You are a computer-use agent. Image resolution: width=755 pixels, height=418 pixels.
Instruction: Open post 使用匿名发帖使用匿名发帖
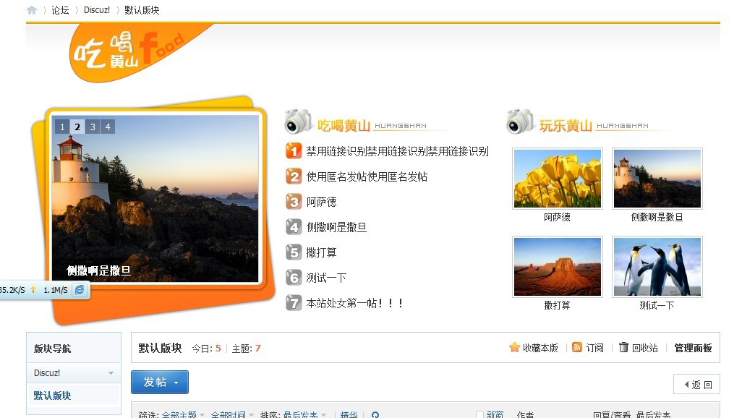click(367, 176)
